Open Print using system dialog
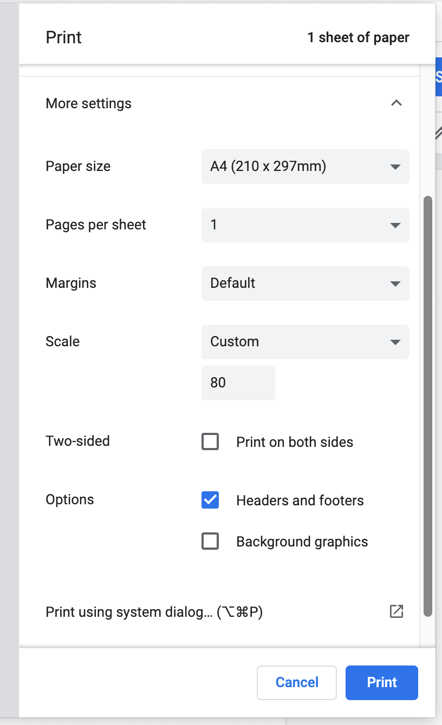 [153, 611]
